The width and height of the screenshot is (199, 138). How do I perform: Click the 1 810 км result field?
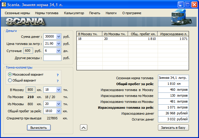click(173, 84)
